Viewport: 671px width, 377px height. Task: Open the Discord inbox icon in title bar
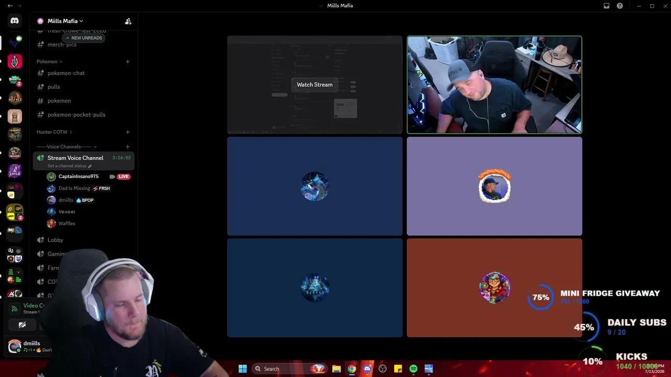tap(607, 6)
